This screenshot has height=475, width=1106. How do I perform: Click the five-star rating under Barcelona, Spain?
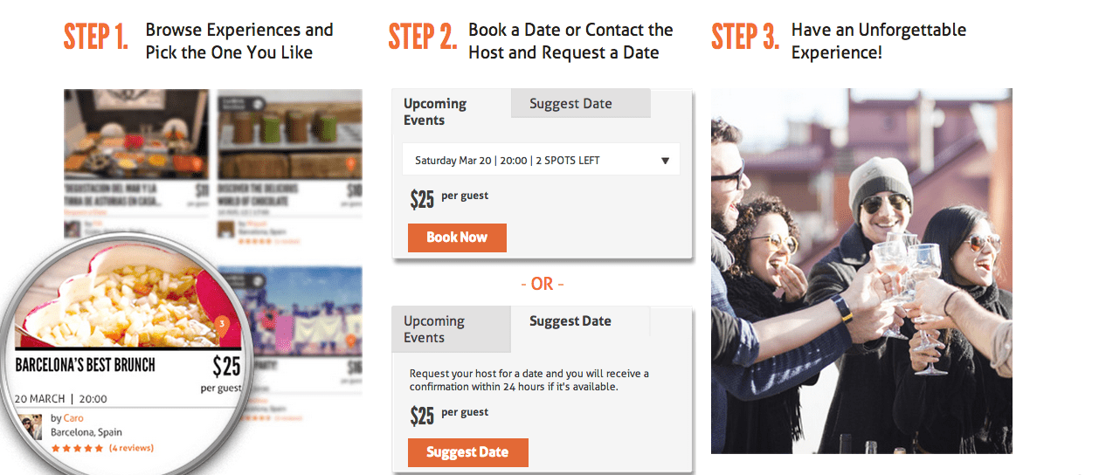pos(78,448)
